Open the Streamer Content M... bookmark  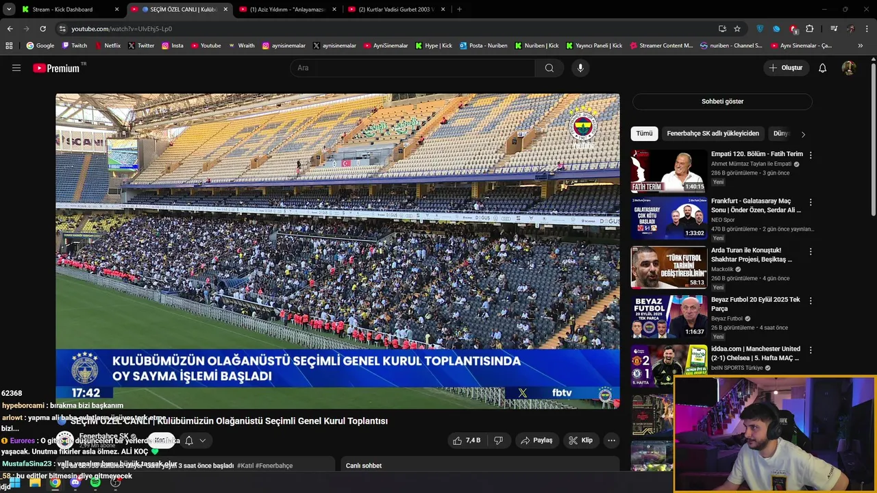[x=660, y=46]
